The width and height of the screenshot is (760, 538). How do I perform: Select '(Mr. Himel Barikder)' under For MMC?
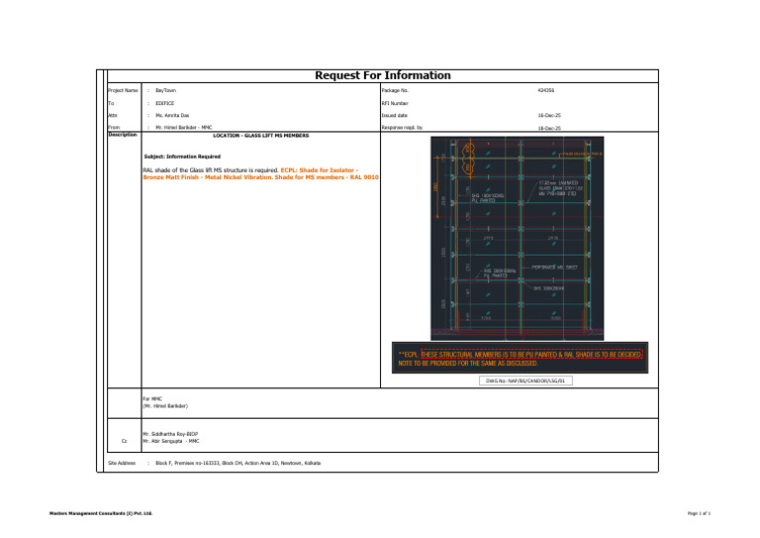click(165, 406)
